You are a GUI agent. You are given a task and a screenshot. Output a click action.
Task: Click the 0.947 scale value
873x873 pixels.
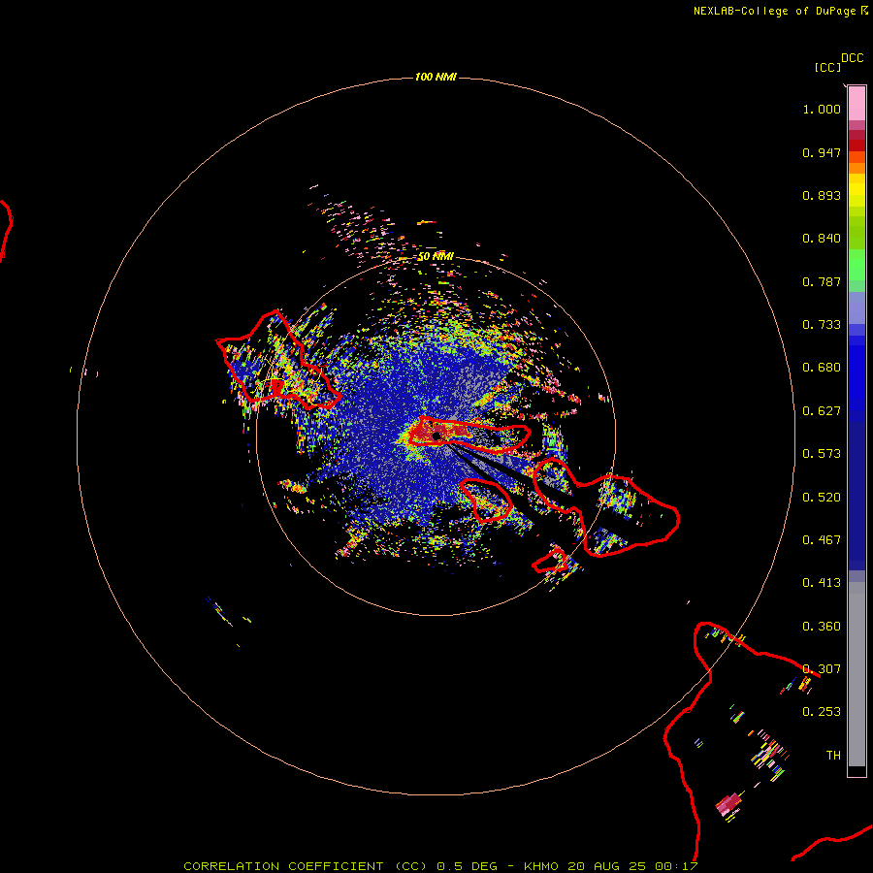pos(822,152)
